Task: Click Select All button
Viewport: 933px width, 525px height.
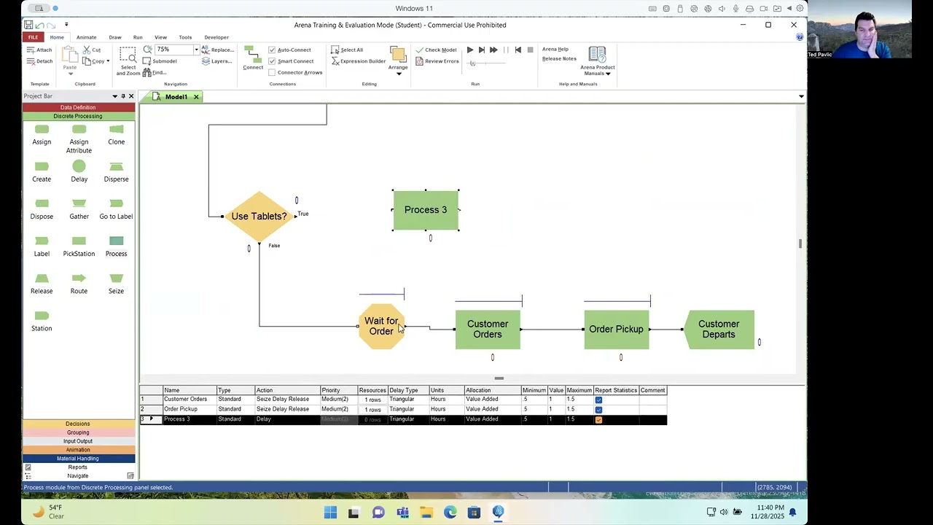Action: 347,50
